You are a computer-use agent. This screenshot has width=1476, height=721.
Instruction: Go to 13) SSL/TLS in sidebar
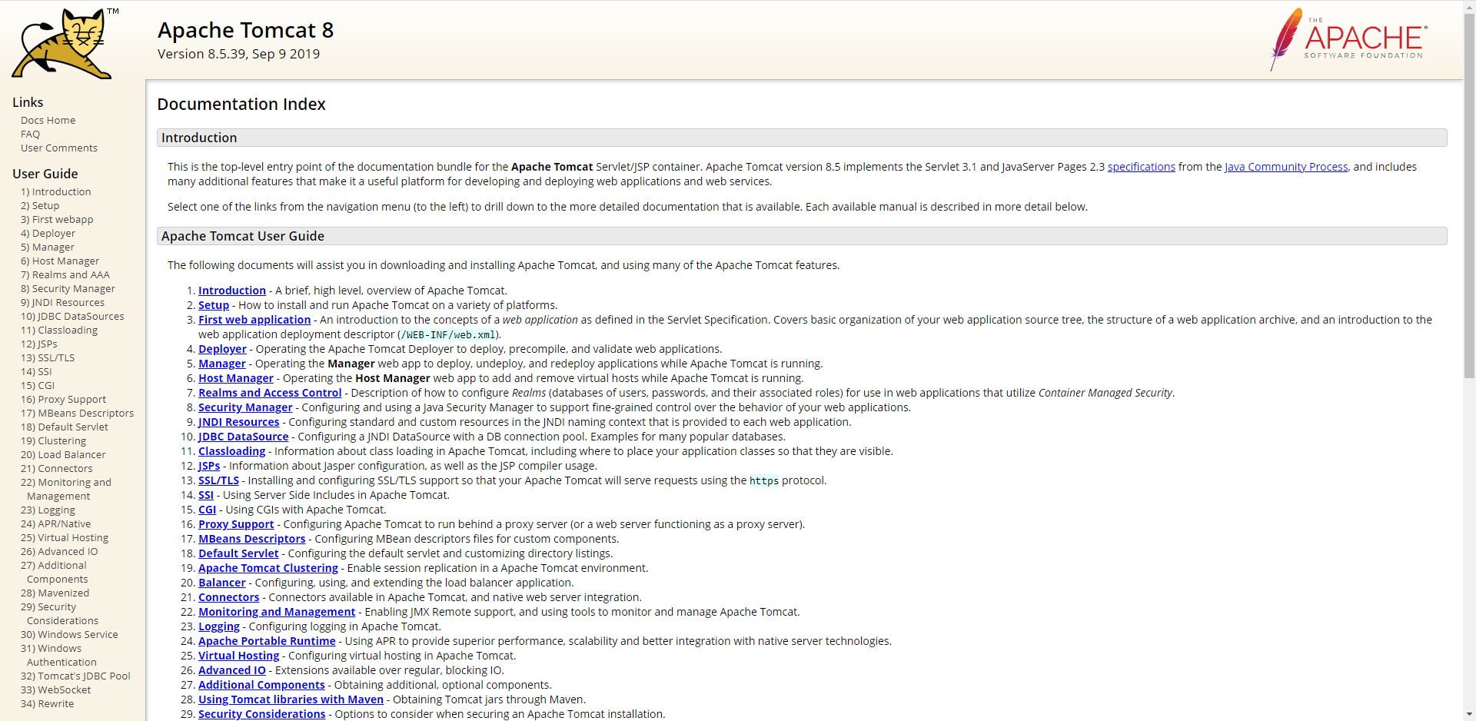point(48,358)
